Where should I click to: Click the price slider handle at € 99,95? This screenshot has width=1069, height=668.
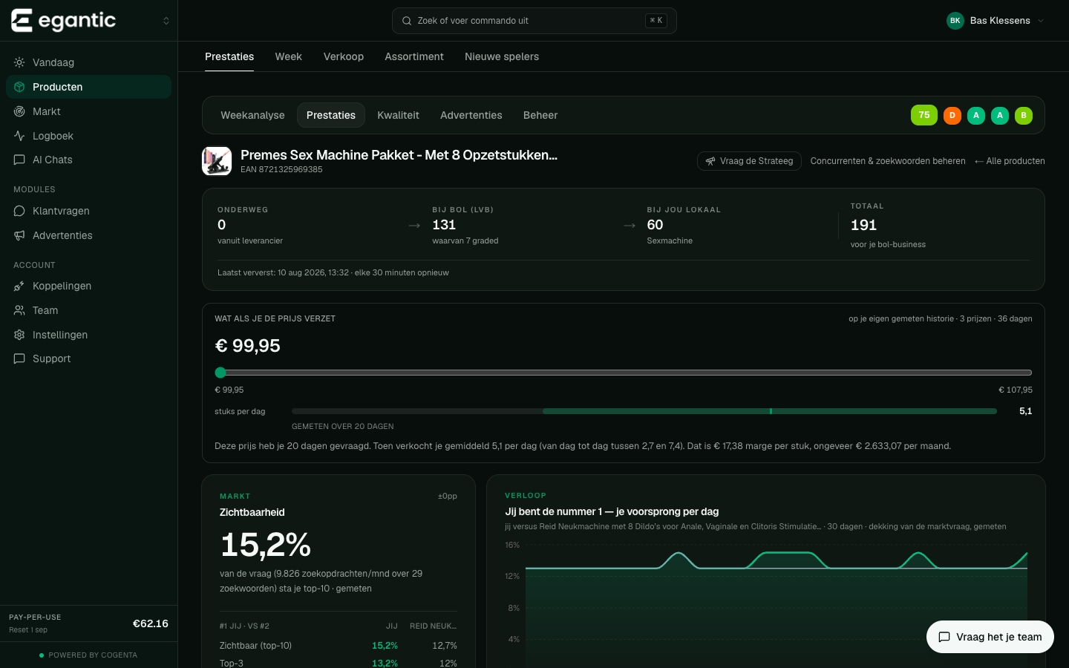point(220,373)
